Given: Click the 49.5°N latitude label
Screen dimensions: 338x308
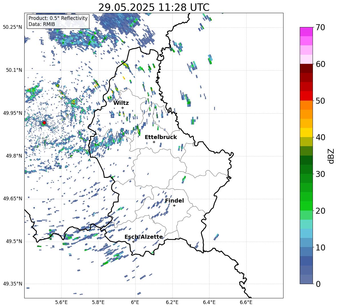Looking at the screenshot, I should point(14,242).
